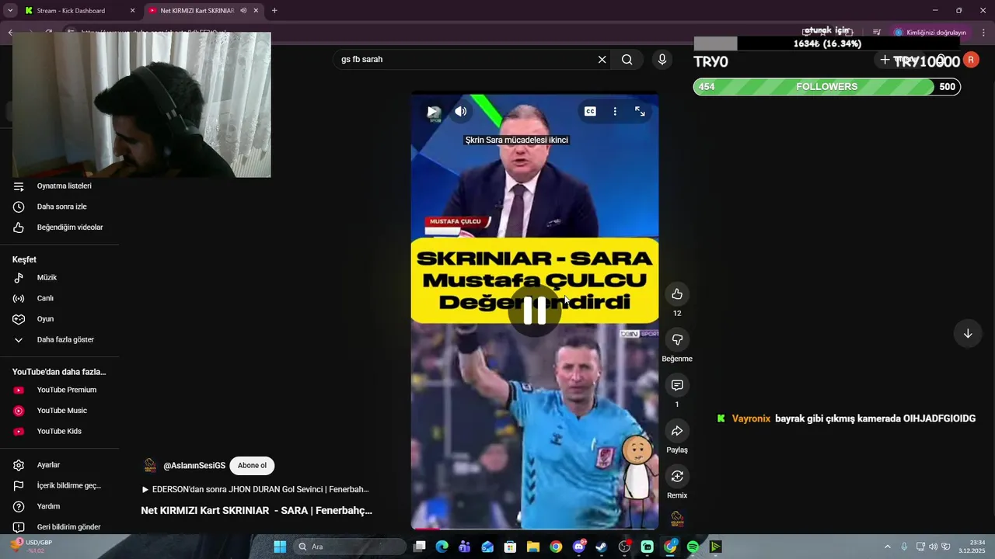Dislike the Short (Beğenme)
Viewport: 995px width, 559px height.
click(677, 339)
